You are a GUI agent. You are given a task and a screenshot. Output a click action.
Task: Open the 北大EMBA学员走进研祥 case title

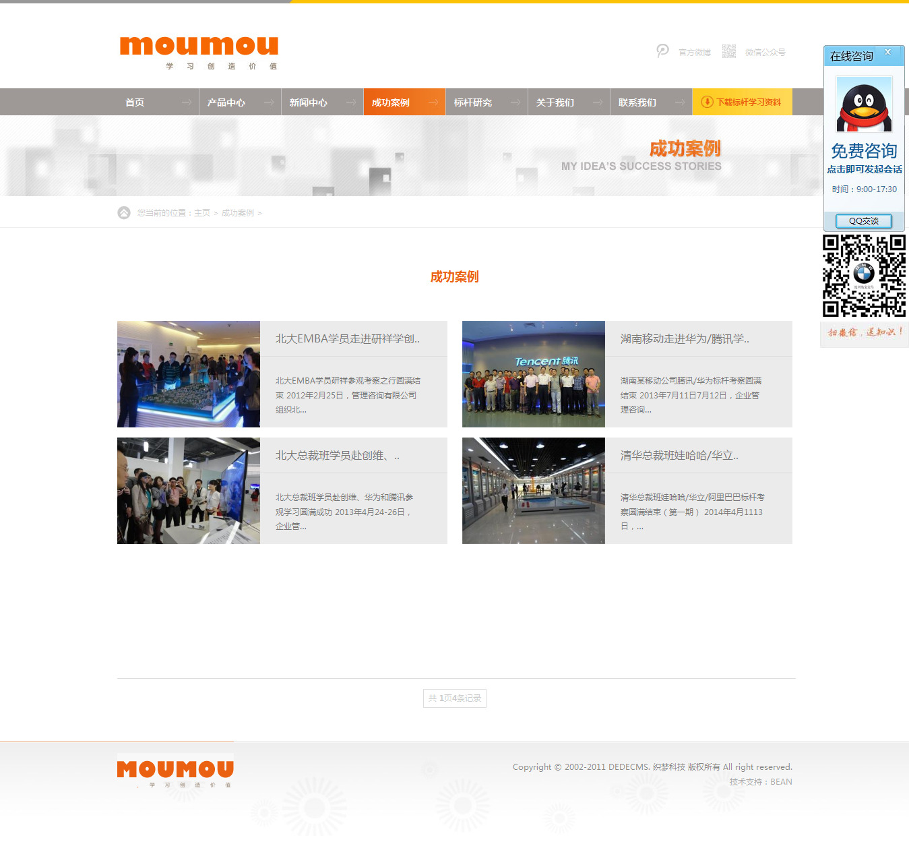click(347, 339)
